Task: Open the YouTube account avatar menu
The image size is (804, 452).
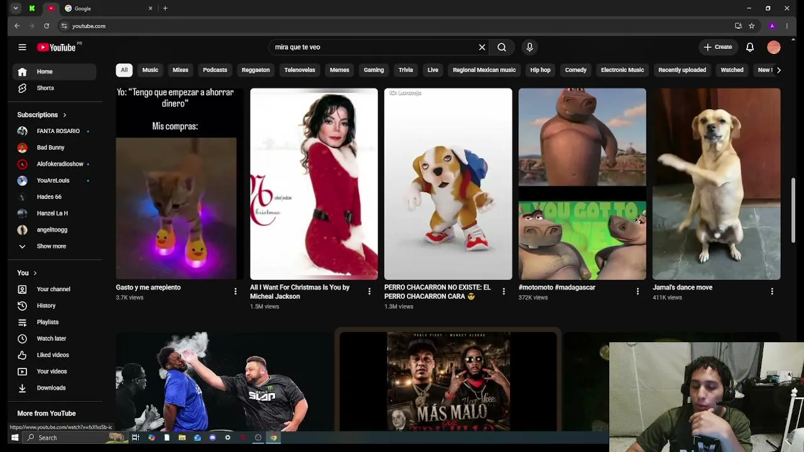Action: pyautogui.click(x=774, y=47)
